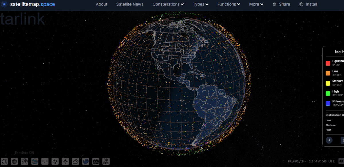Open the About page
Screen dimensions: 344x167
tap(101, 4)
